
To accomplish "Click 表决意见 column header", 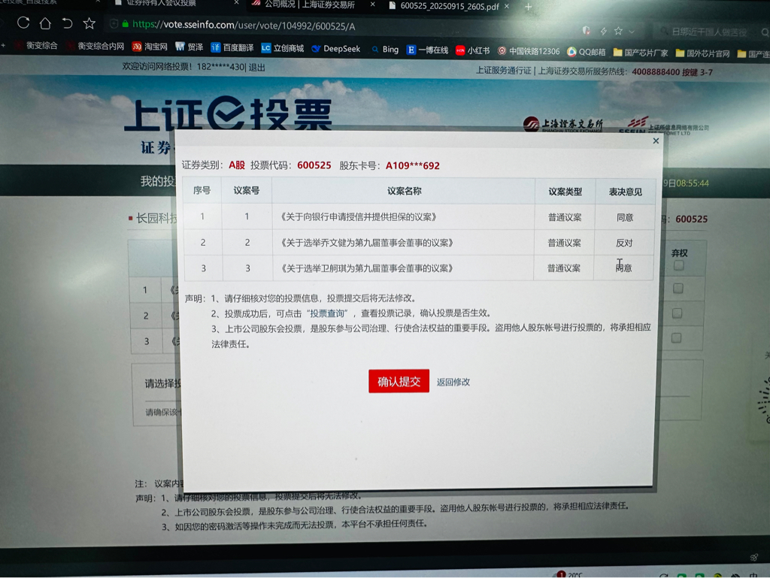I will point(625,192).
